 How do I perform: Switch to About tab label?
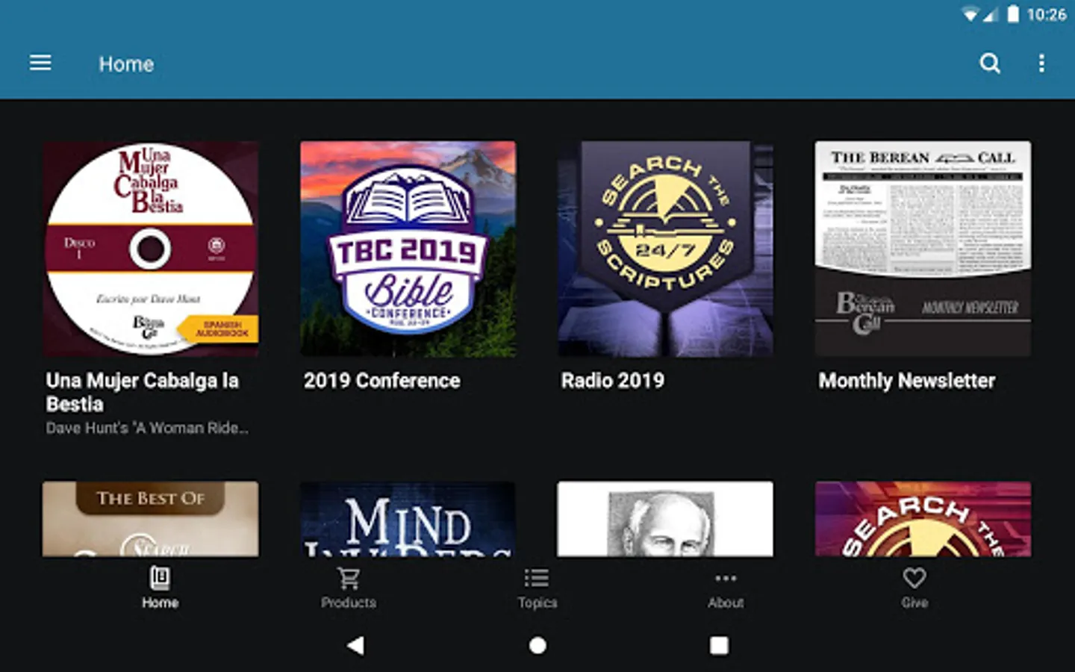[x=726, y=603]
